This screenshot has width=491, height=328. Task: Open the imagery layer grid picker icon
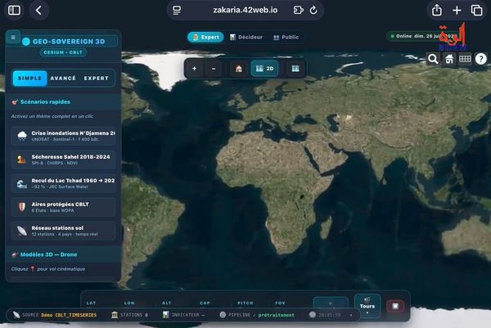[x=465, y=59]
